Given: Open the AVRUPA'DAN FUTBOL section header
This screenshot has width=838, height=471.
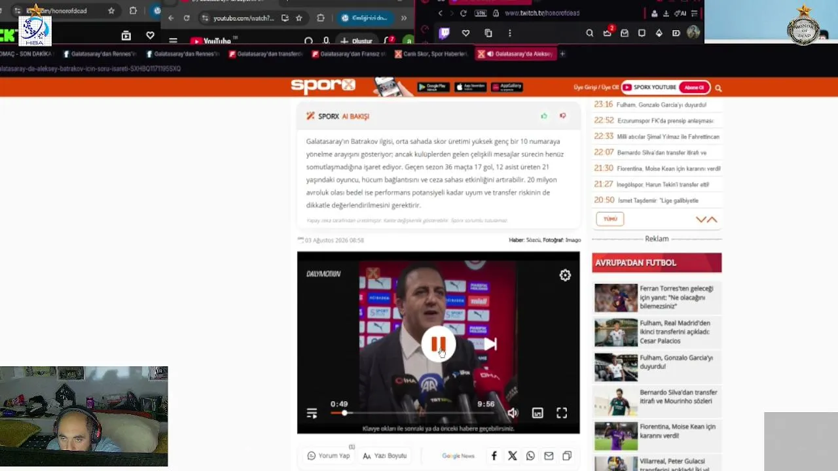Looking at the screenshot, I should tap(657, 263).
